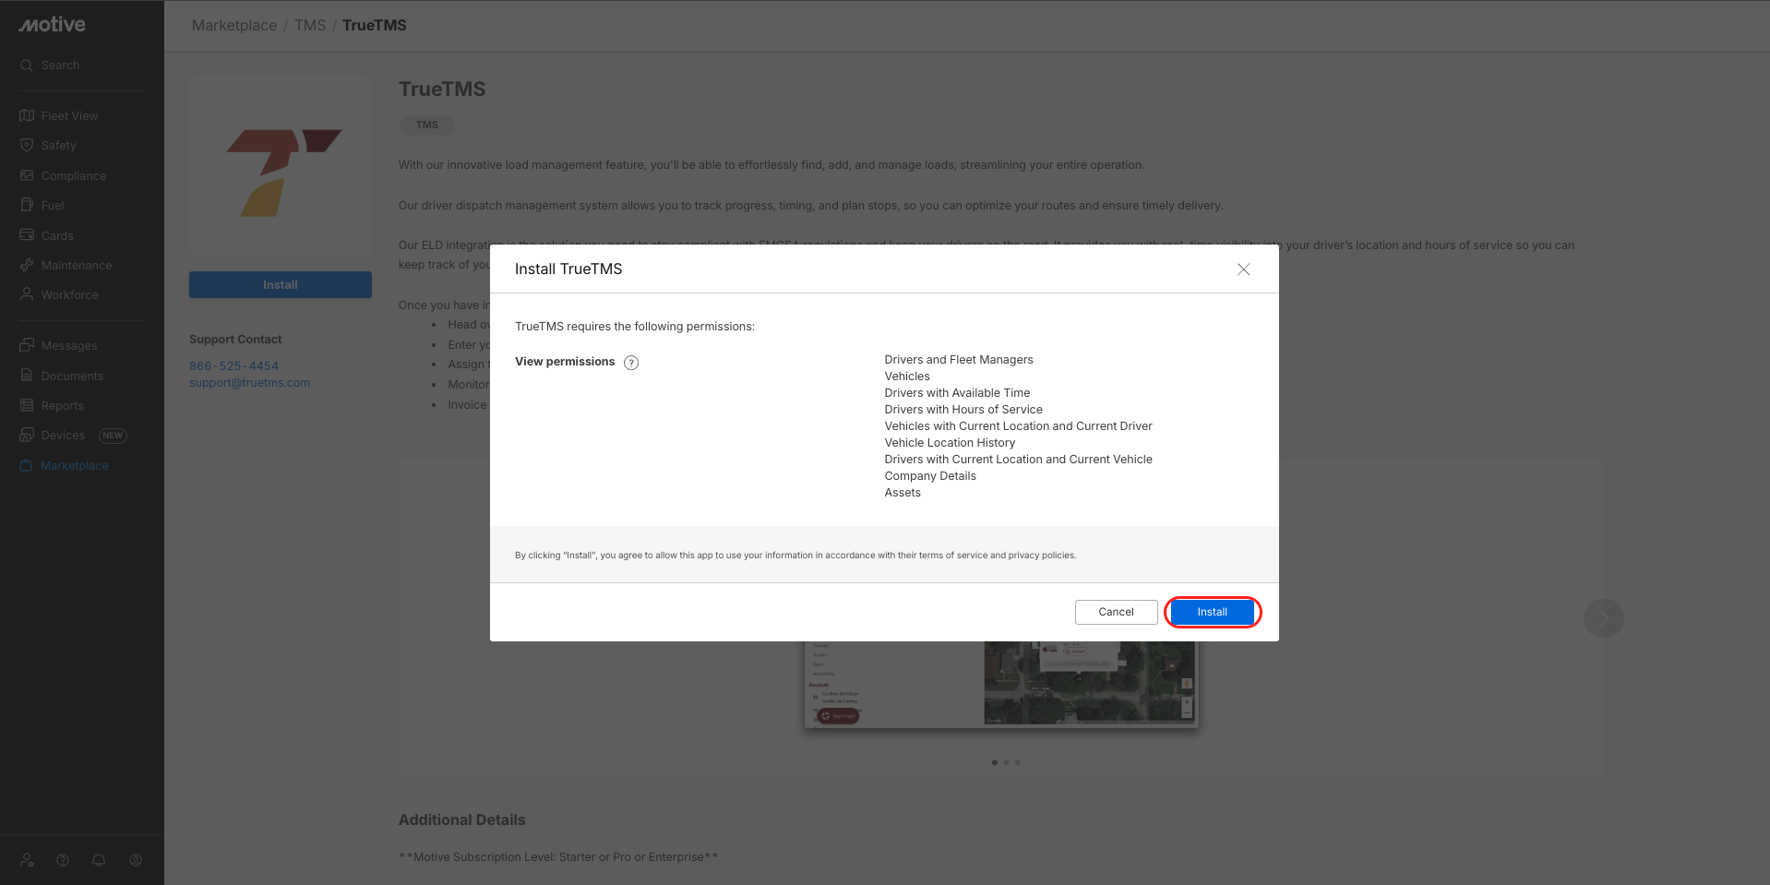Go to the Safety section
Viewport: 1770px width, 885px height.
click(48, 146)
